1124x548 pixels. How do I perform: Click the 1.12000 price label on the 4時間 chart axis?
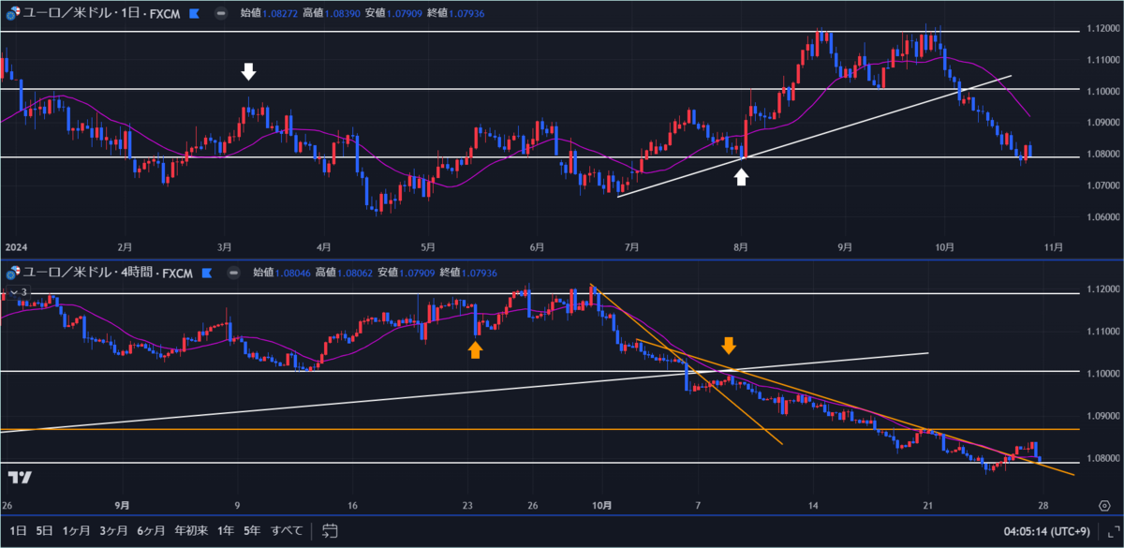(1102, 289)
